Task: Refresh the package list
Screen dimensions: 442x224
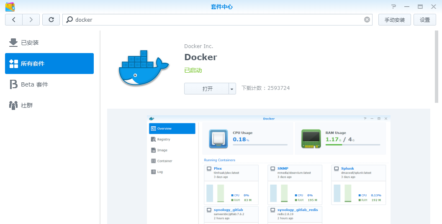Action: click(51, 20)
